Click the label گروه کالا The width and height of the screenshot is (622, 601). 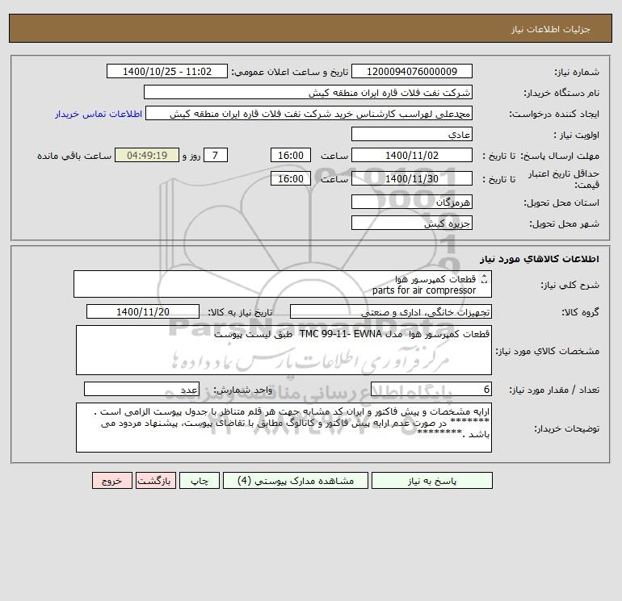(x=580, y=312)
